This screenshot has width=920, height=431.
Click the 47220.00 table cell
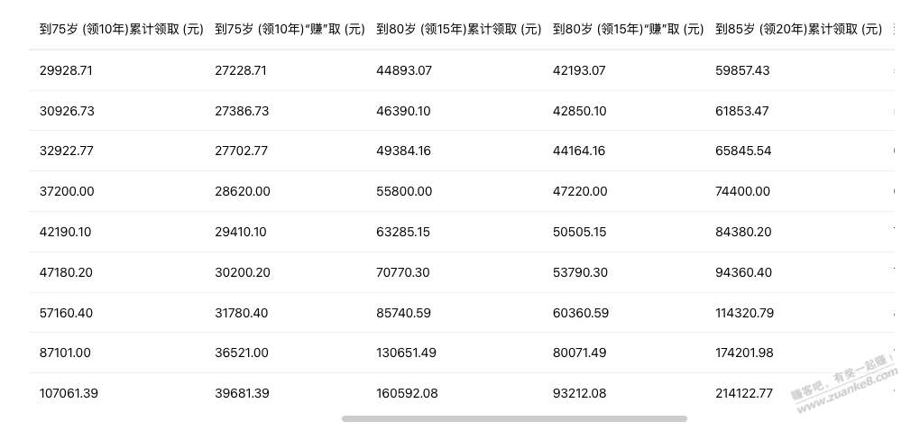580,191
